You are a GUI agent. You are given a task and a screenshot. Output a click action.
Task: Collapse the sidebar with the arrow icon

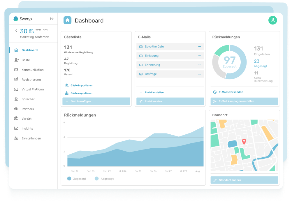pos(52,19)
